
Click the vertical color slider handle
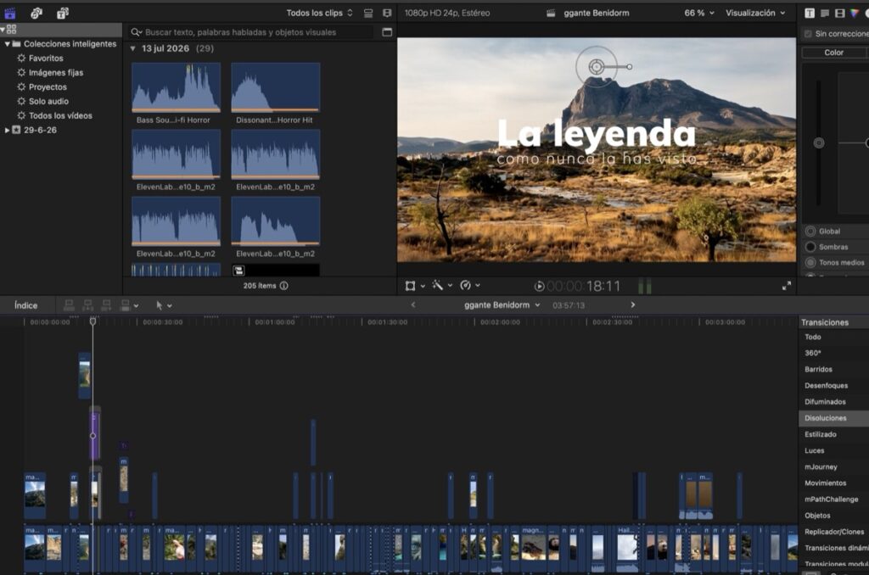819,143
